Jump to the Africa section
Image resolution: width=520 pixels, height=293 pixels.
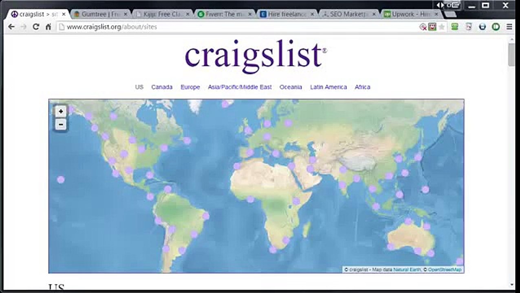pos(362,87)
